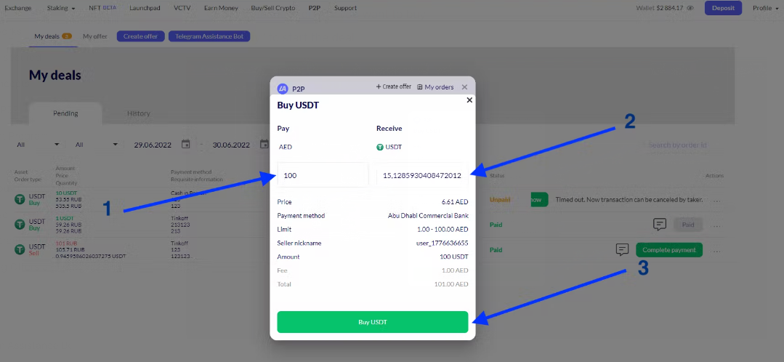Viewport: 784px width, 362px height.
Task: Click the Telegram Assistance Bot button
Action: 209,36
